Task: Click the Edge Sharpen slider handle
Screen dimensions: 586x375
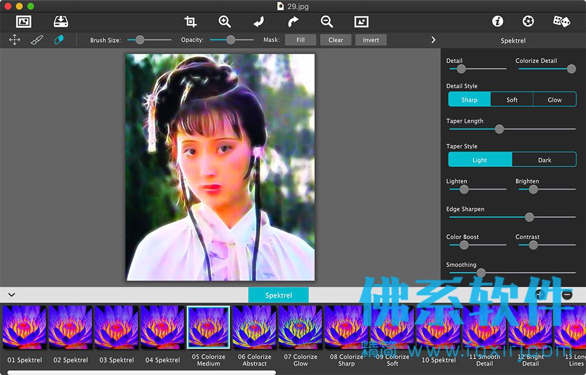Action: tap(529, 217)
